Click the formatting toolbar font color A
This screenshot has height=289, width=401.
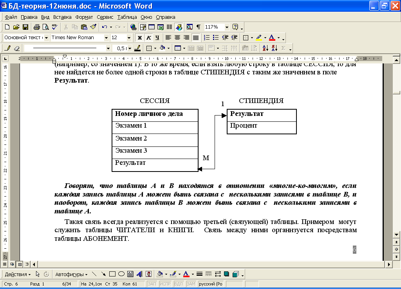point(272,38)
